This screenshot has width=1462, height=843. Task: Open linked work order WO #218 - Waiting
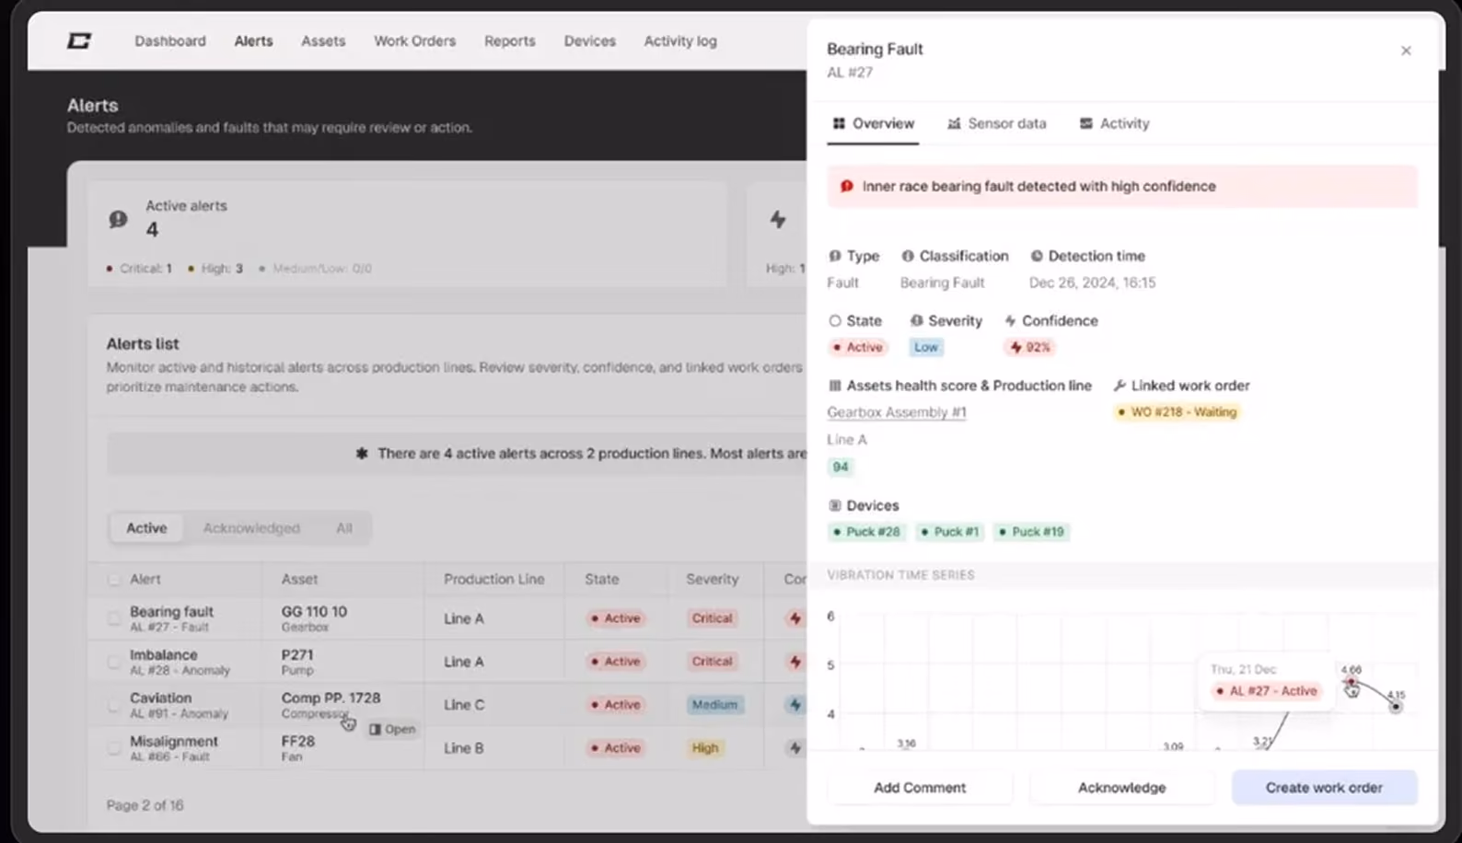point(1178,412)
